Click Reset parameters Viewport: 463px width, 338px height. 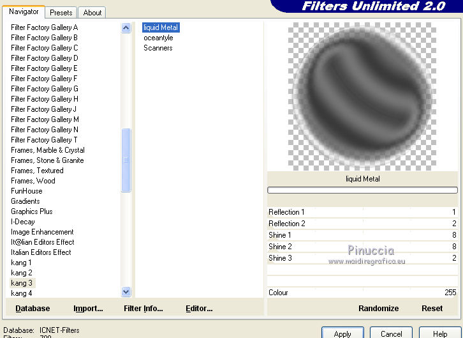[432, 309]
